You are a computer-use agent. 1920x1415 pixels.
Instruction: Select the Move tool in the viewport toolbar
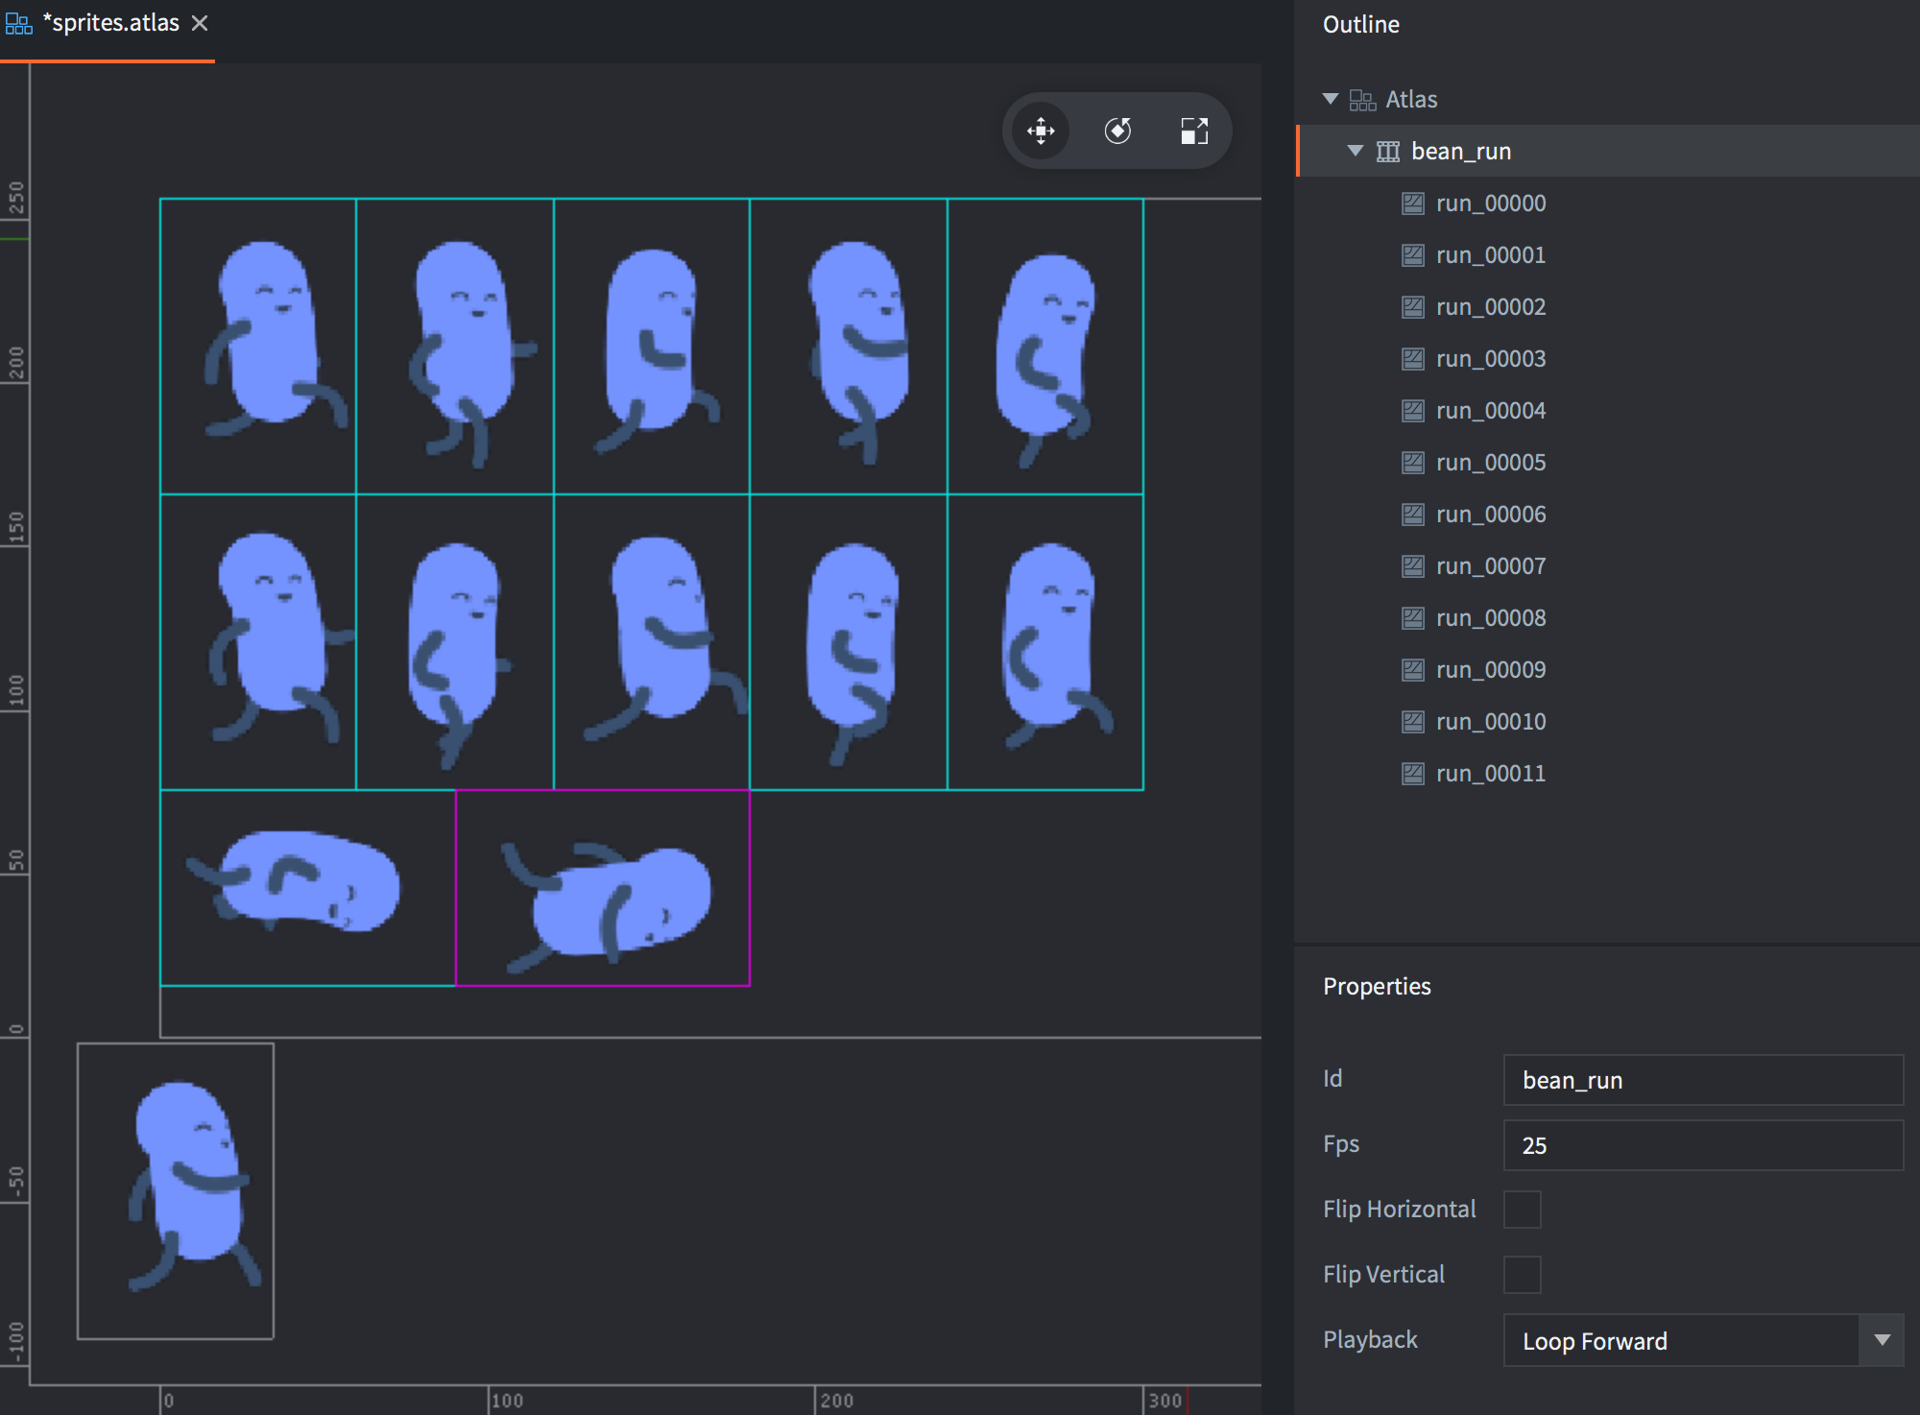[x=1042, y=132]
